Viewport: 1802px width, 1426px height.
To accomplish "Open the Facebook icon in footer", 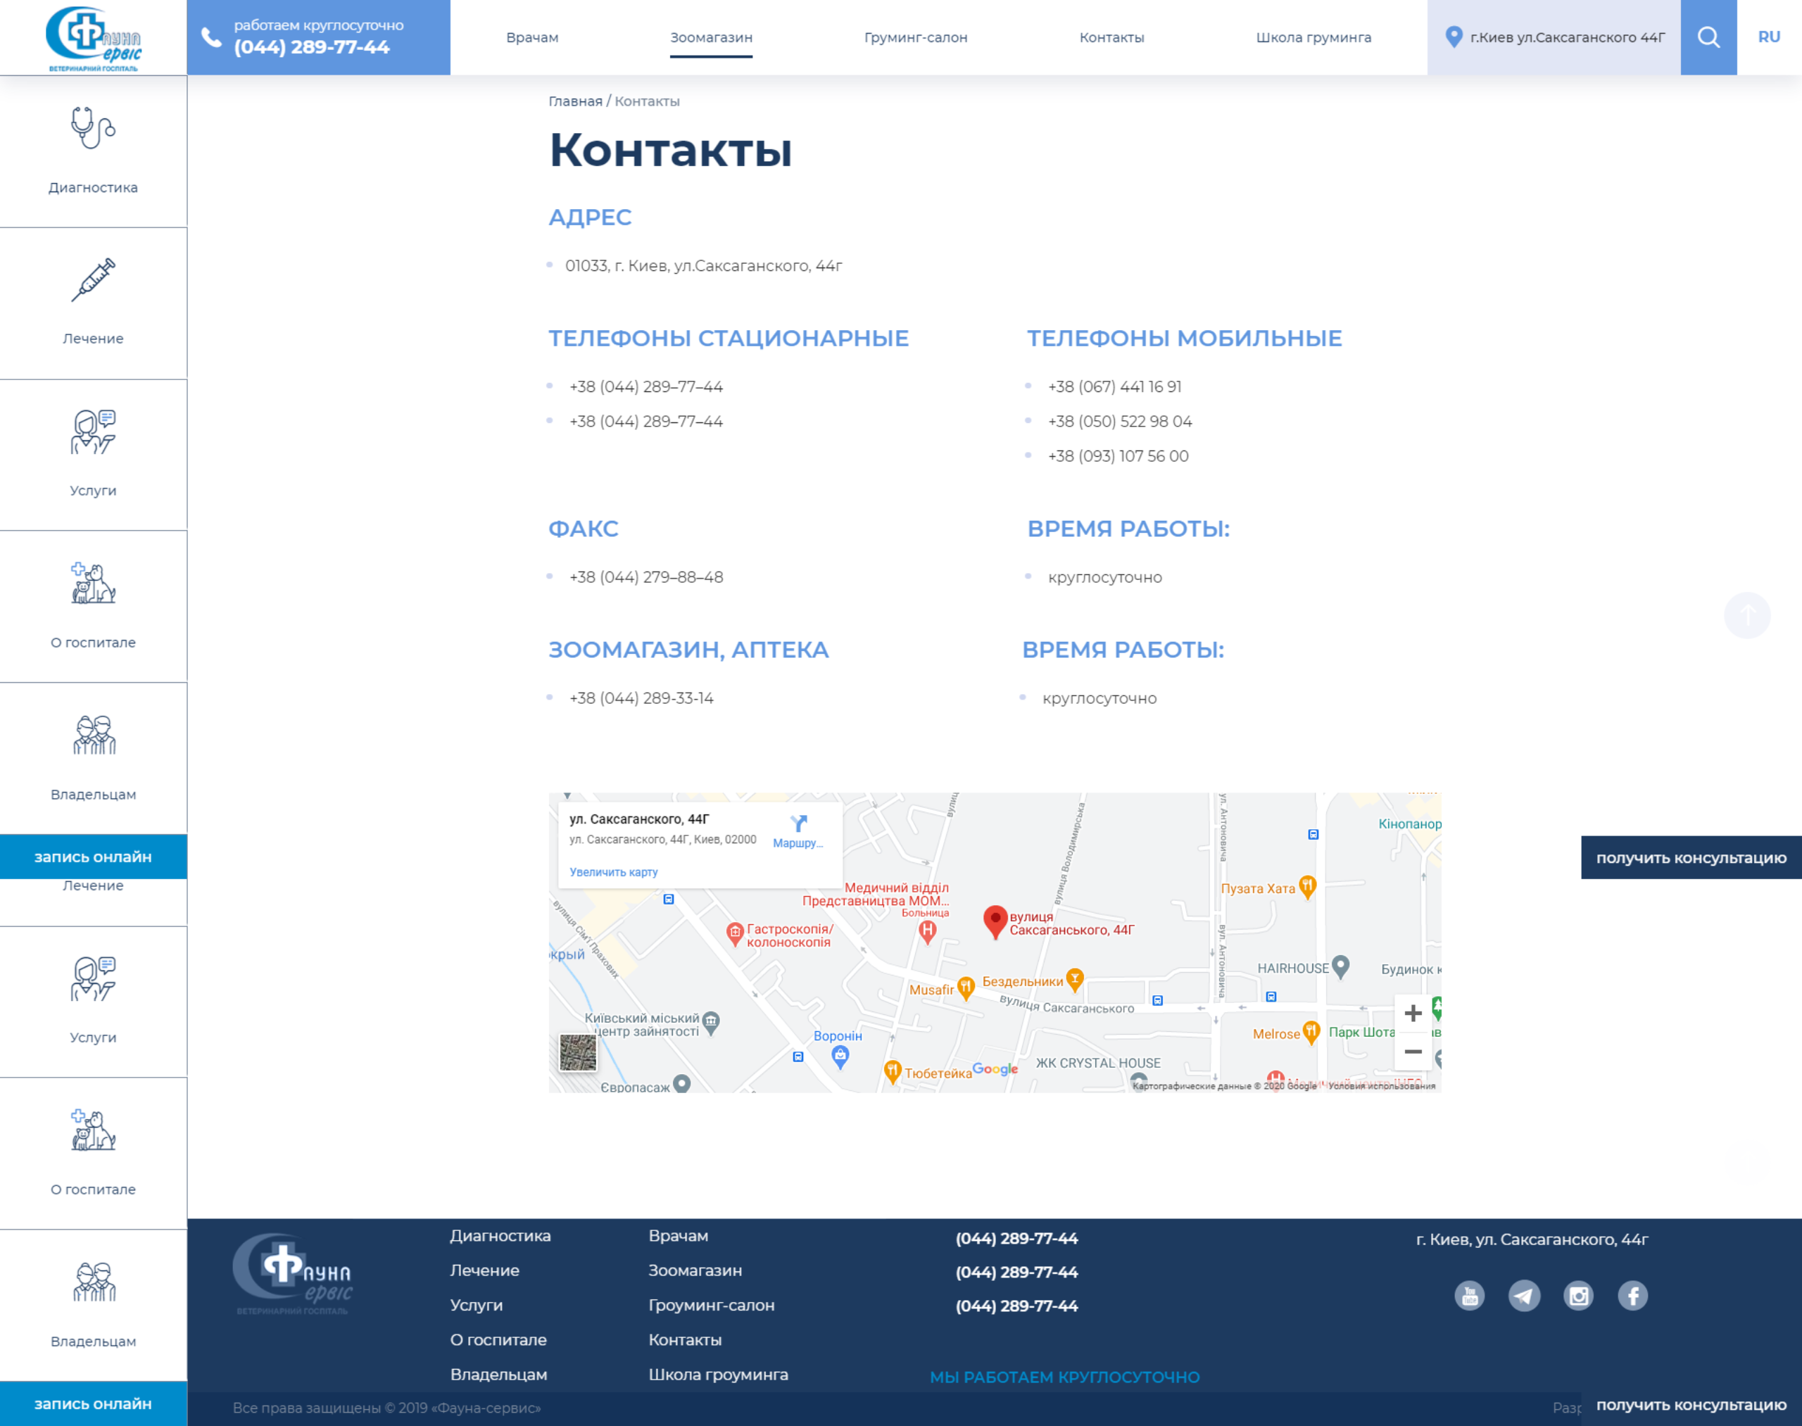I will [x=1632, y=1296].
